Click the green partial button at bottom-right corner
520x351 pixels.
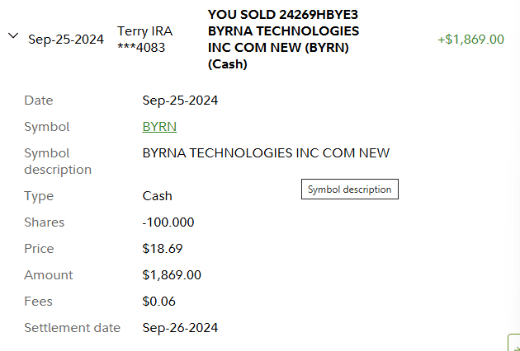(513, 343)
